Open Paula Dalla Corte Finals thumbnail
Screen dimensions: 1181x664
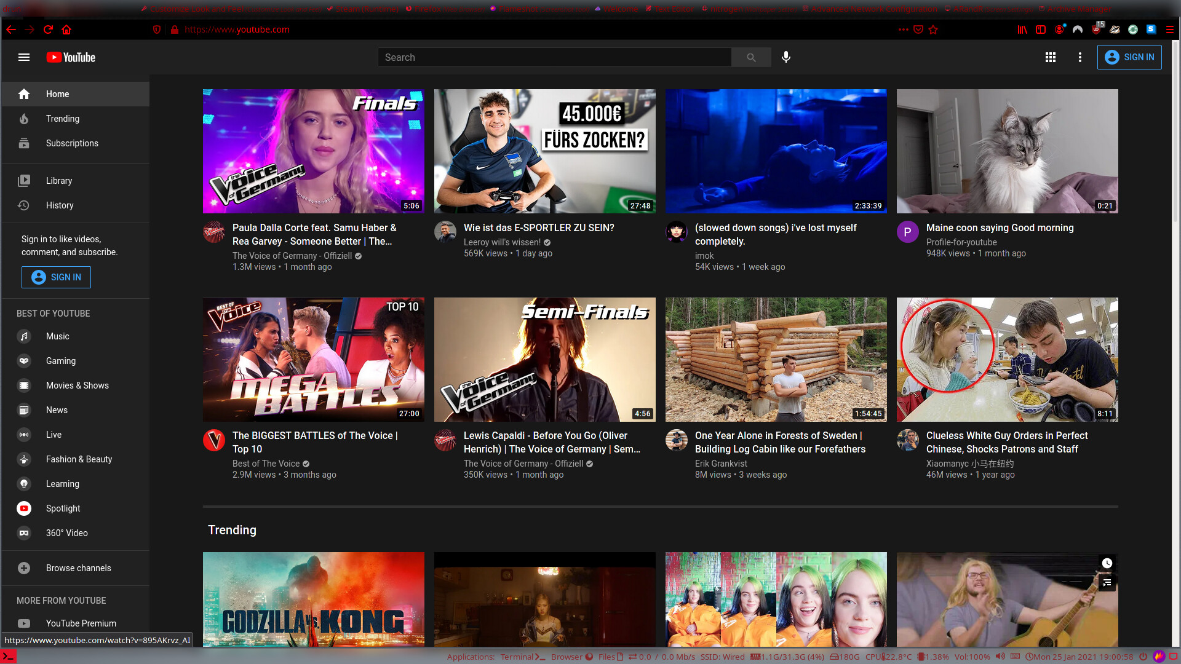point(314,151)
